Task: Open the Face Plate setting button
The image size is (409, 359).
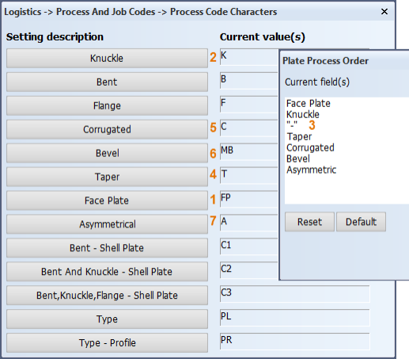Action: [x=107, y=201]
